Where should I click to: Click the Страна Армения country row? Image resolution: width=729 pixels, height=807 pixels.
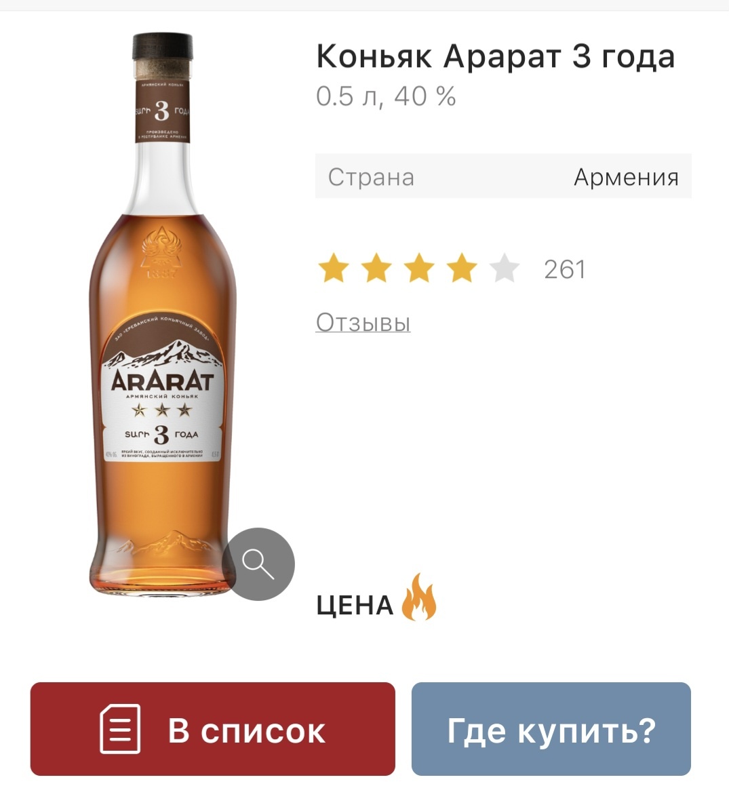(x=503, y=176)
